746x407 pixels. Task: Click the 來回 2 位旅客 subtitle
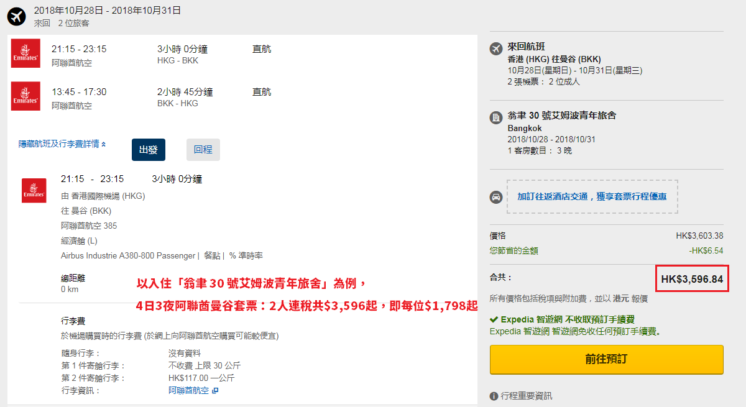point(62,23)
